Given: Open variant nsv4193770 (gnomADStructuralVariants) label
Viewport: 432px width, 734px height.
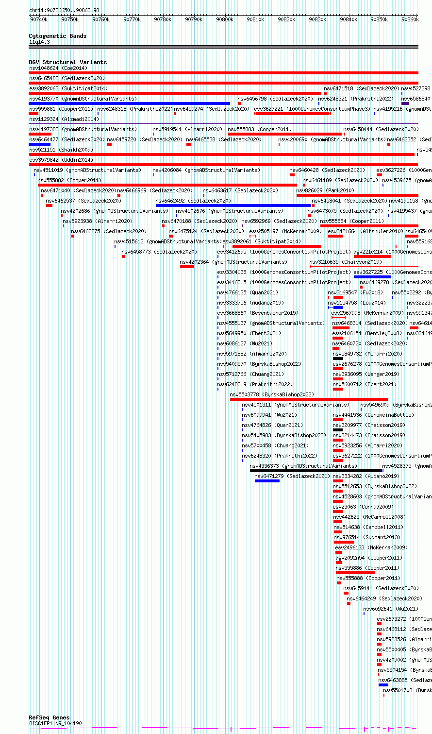Looking at the screenshot, I should tap(83, 99).
